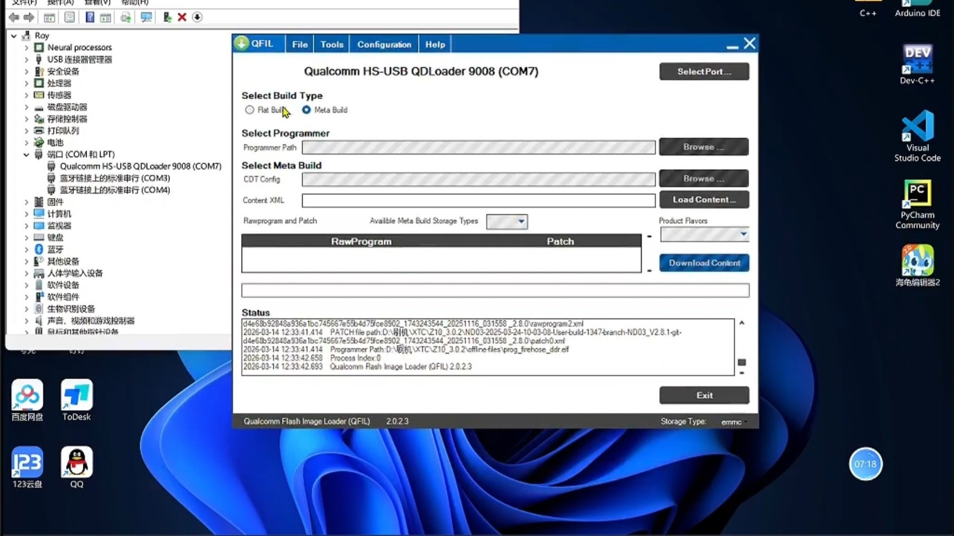Click the Content XML input field
Image resolution: width=954 pixels, height=536 pixels.
(x=479, y=200)
